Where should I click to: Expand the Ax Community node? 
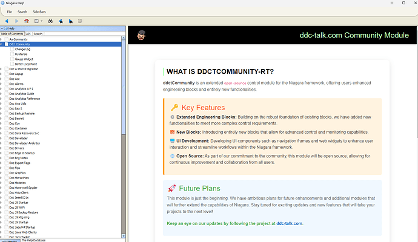1,39
